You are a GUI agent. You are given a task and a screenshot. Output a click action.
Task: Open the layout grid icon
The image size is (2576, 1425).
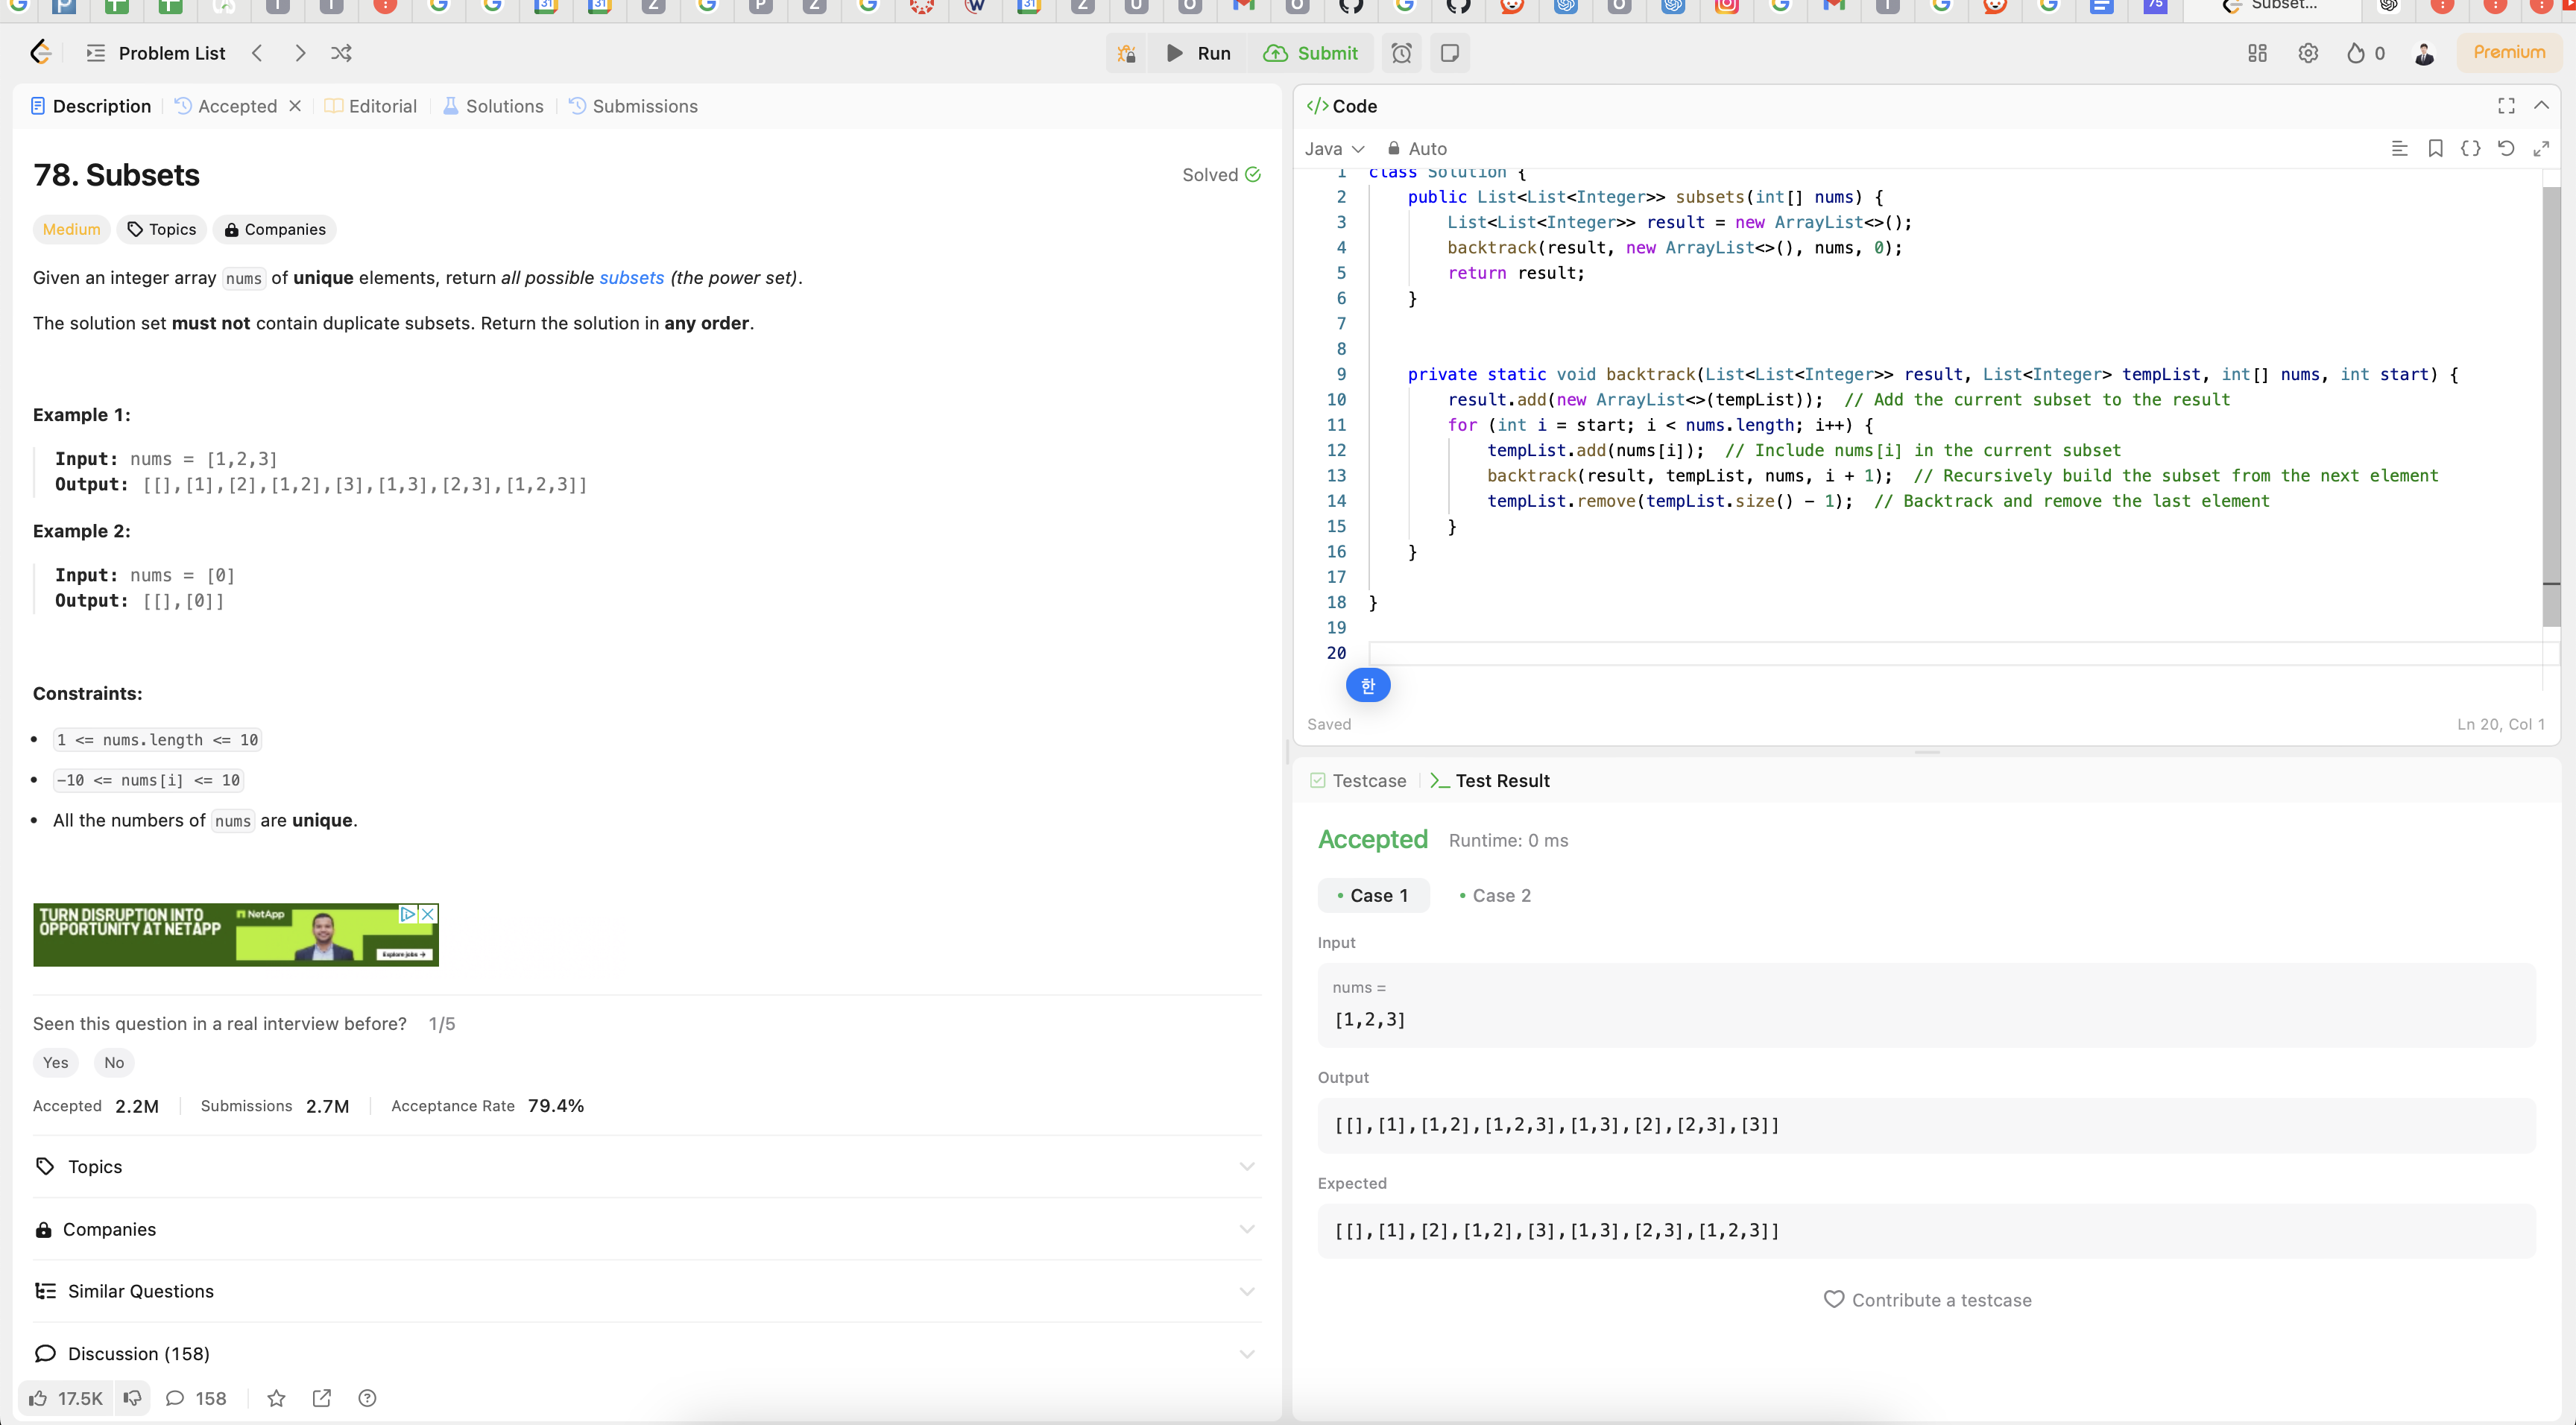coord(2257,53)
